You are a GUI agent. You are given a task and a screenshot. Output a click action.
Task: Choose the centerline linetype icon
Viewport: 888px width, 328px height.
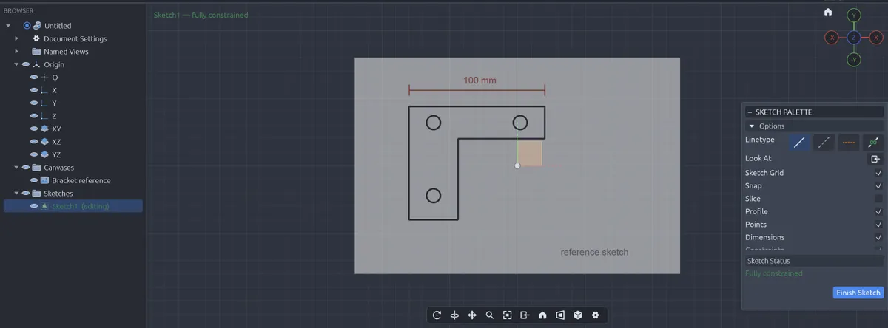point(850,143)
